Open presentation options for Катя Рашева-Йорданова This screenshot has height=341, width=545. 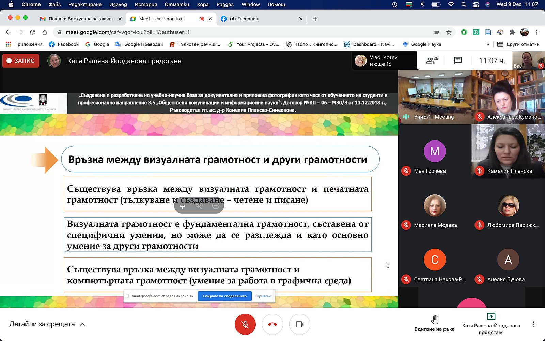click(x=491, y=324)
